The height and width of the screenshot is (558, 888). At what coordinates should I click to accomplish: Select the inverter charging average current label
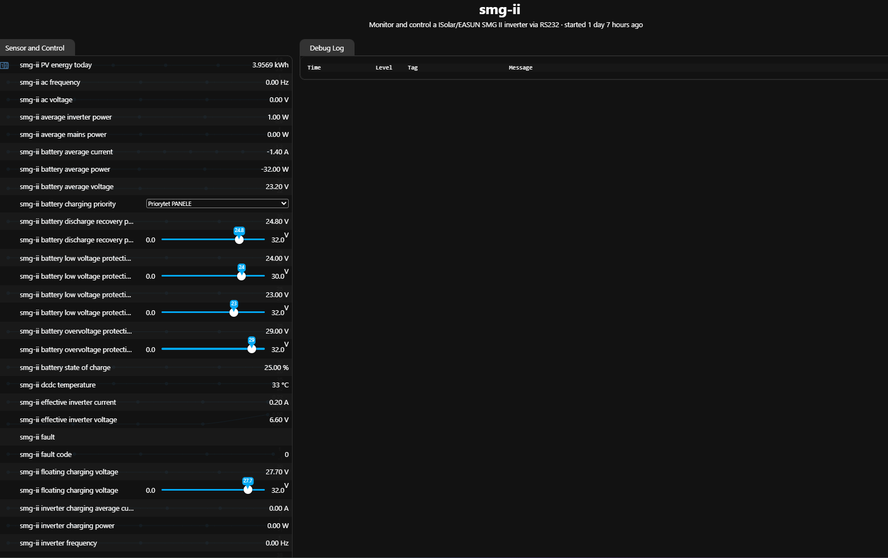pos(77,509)
